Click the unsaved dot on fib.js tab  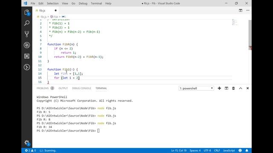coord(55,10)
